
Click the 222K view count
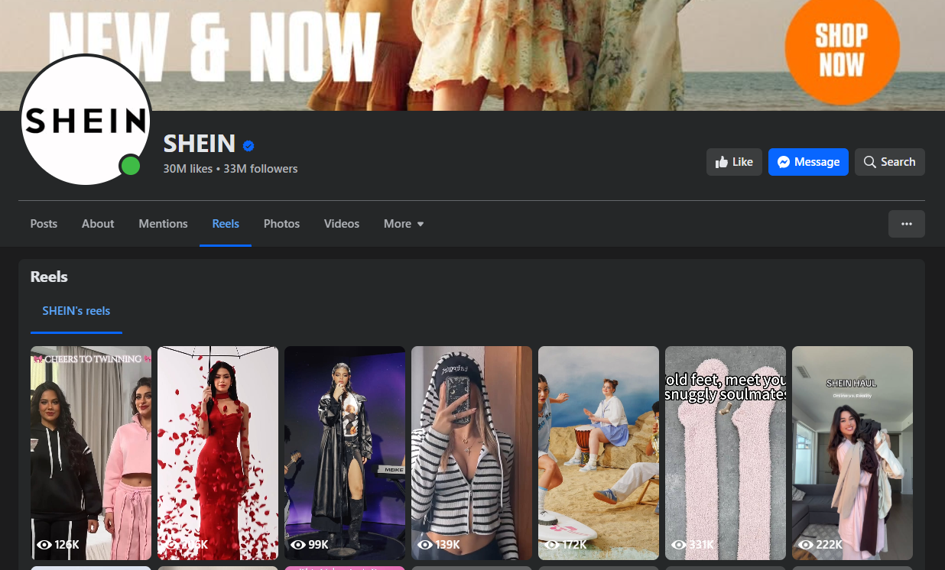(829, 545)
